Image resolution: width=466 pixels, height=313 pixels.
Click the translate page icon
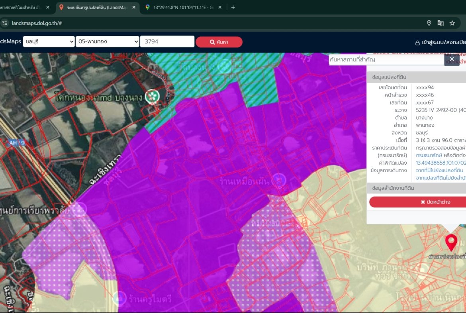[x=441, y=23]
